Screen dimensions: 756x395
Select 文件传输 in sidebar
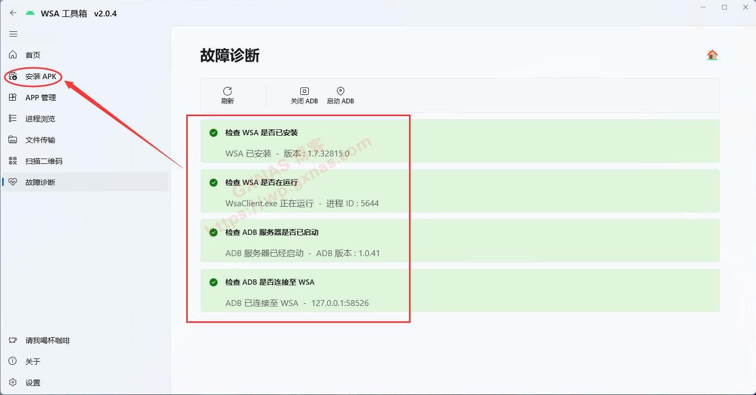[40, 140]
